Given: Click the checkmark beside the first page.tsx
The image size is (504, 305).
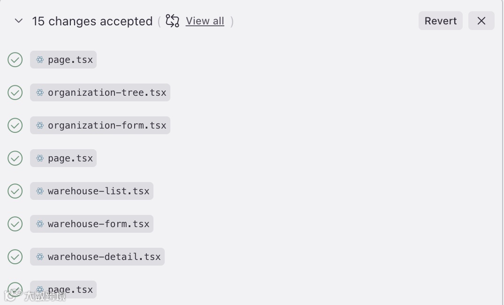Looking at the screenshot, I should coord(15,60).
